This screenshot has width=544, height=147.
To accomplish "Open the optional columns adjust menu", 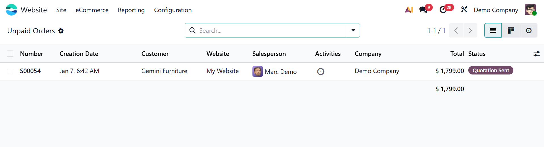I will [536, 54].
